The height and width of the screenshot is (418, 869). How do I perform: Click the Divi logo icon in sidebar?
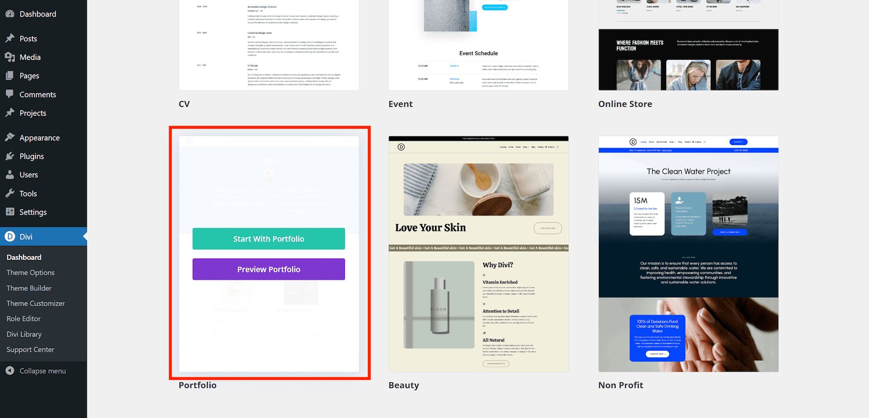tap(10, 236)
